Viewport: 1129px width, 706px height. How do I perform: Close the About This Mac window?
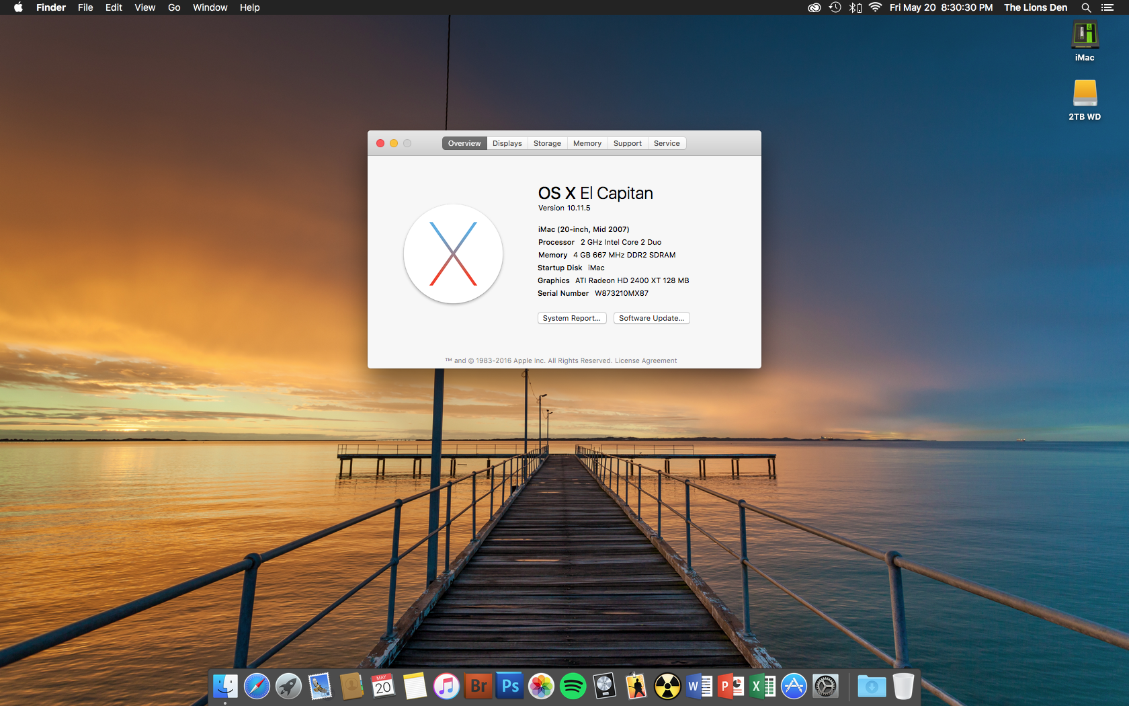[380, 143]
